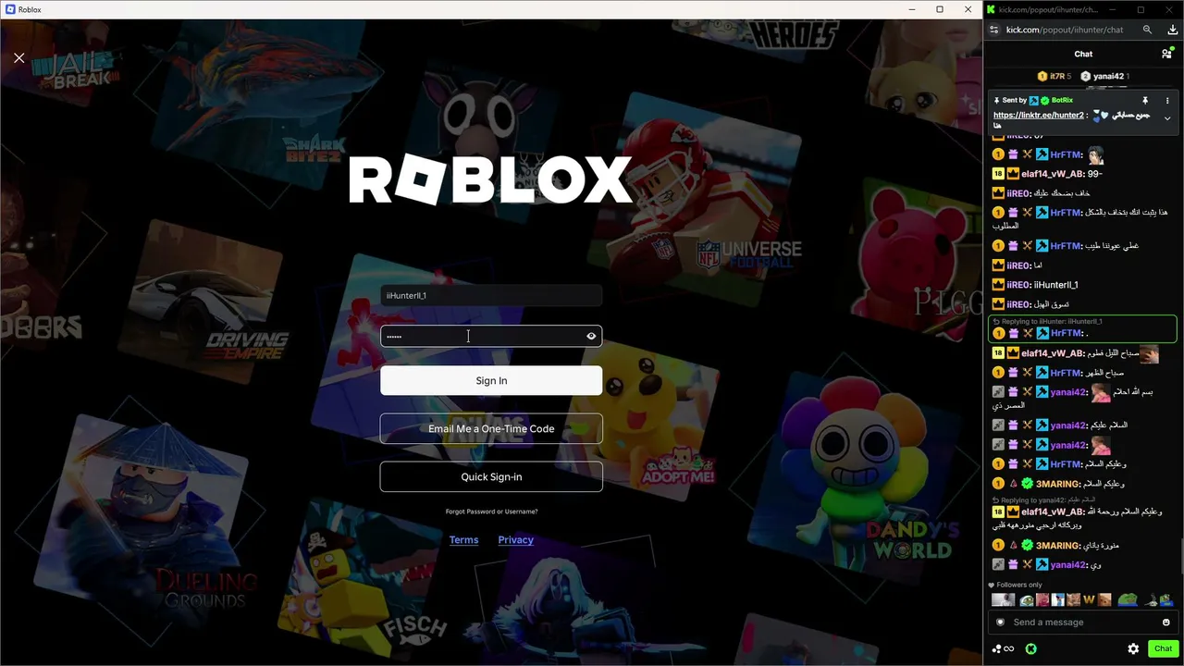Select top gifter it7R in leaderboard
This screenshot has width=1184, height=666.
click(1054, 76)
